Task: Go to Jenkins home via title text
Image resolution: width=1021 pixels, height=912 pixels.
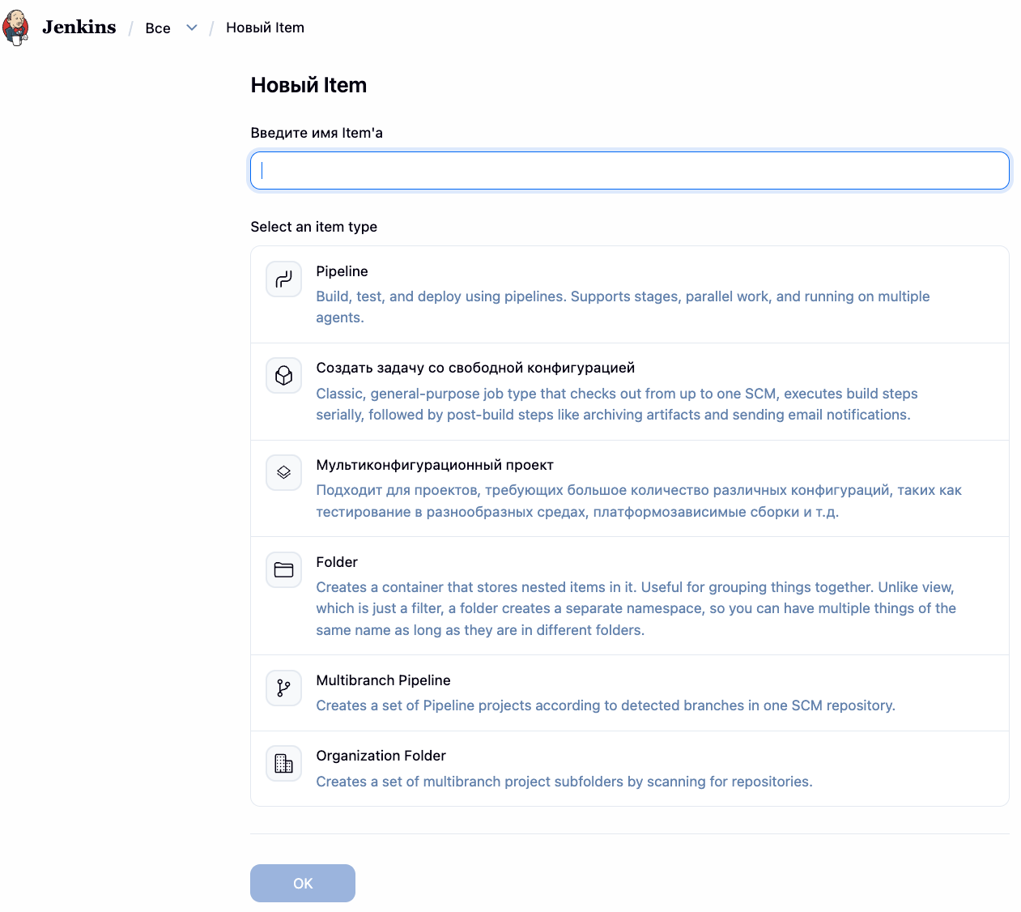Action: (79, 28)
